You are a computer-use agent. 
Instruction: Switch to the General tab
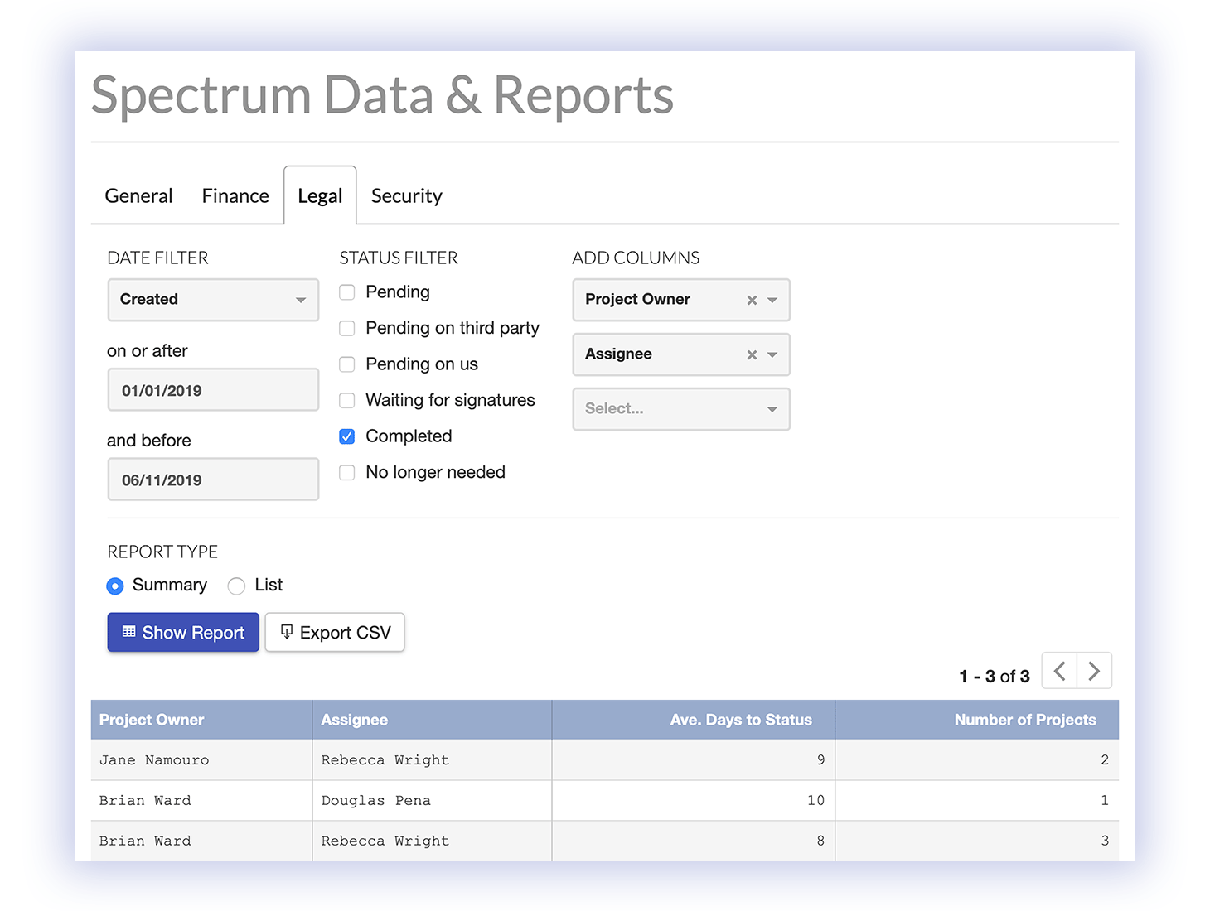click(138, 196)
